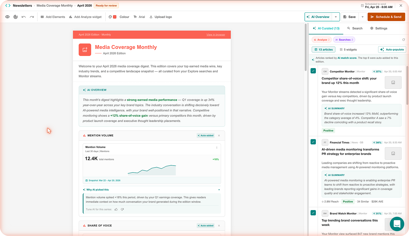Uncheck the Brand Watch Monitor article checkbox

[313, 213]
